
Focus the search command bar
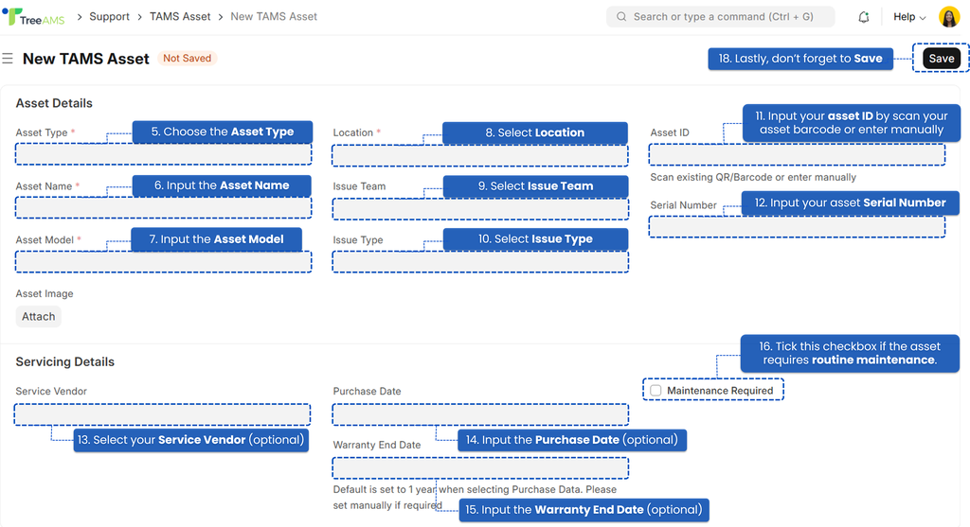[x=720, y=17]
